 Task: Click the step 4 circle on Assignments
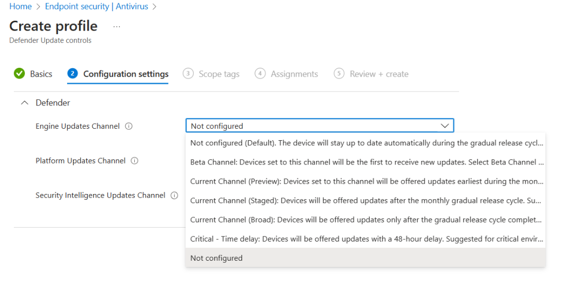tap(260, 74)
